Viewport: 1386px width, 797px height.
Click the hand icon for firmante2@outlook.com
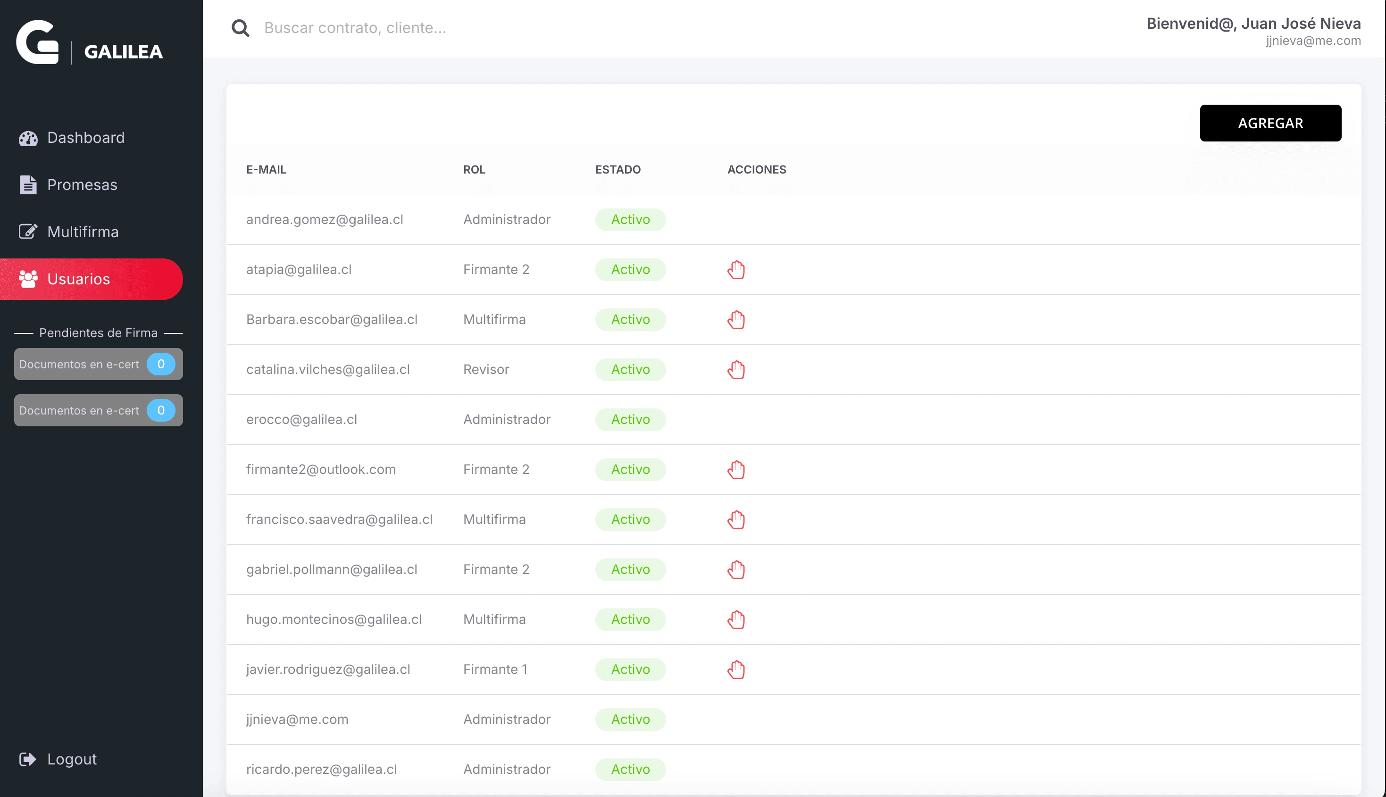coord(736,470)
